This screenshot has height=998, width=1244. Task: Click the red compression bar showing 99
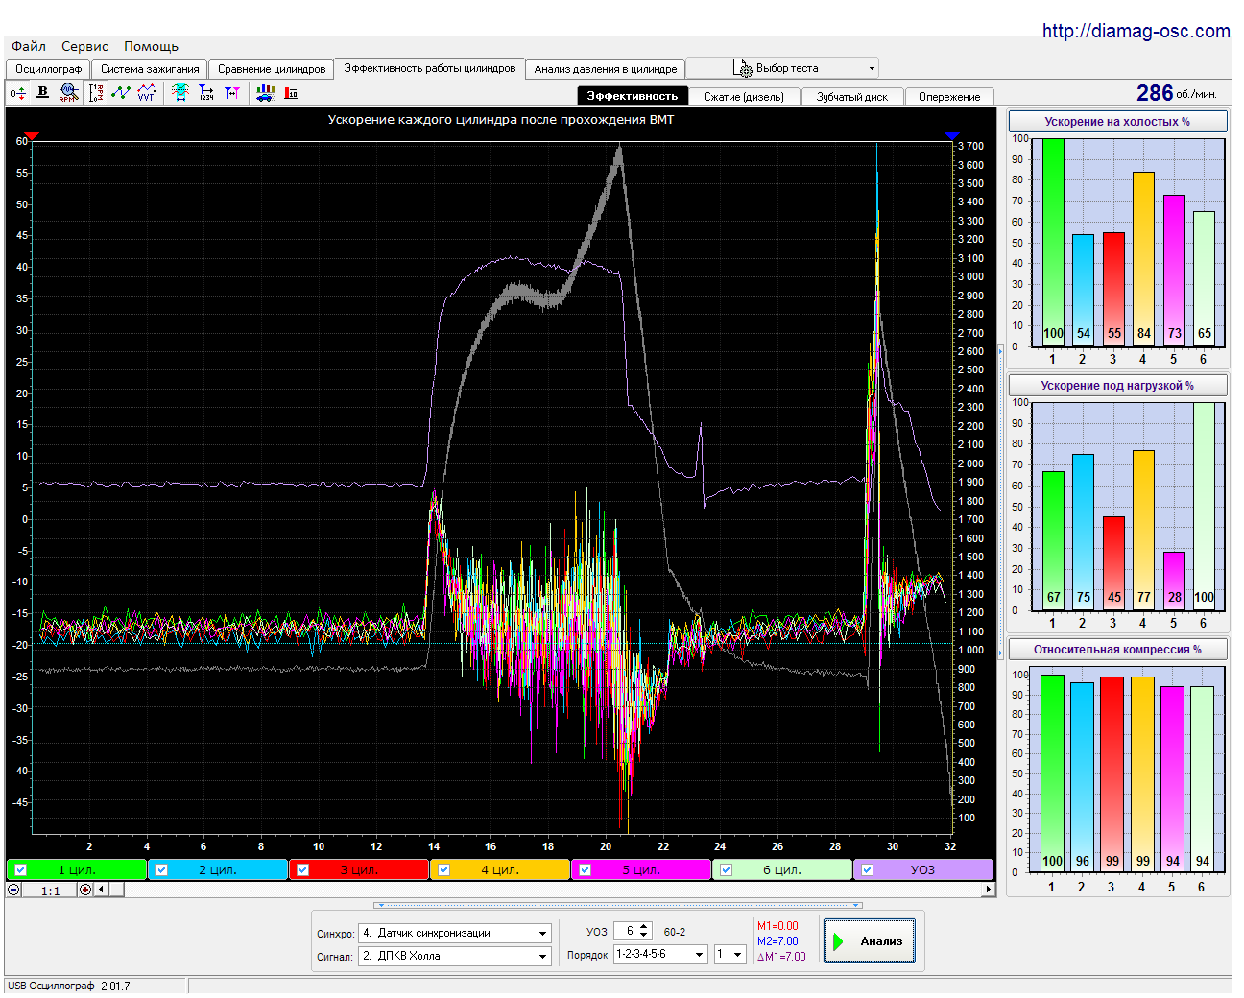[x=1112, y=774]
